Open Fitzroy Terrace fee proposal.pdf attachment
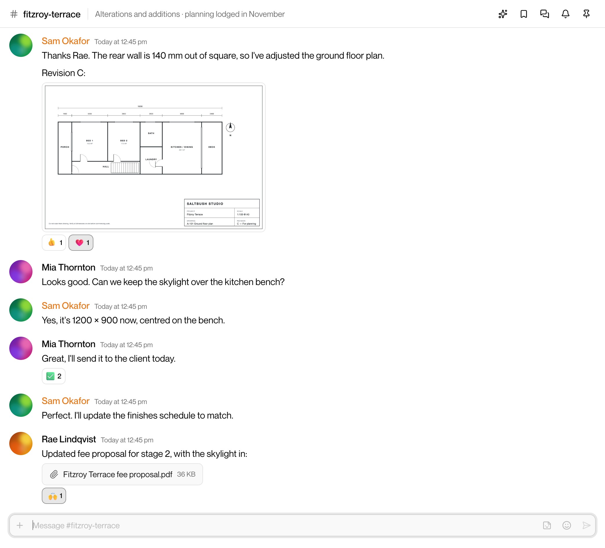 point(122,474)
